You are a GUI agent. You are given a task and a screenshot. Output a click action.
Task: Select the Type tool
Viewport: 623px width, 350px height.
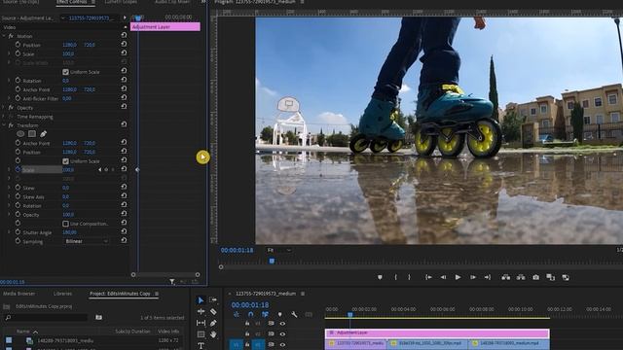[x=201, y=346]
